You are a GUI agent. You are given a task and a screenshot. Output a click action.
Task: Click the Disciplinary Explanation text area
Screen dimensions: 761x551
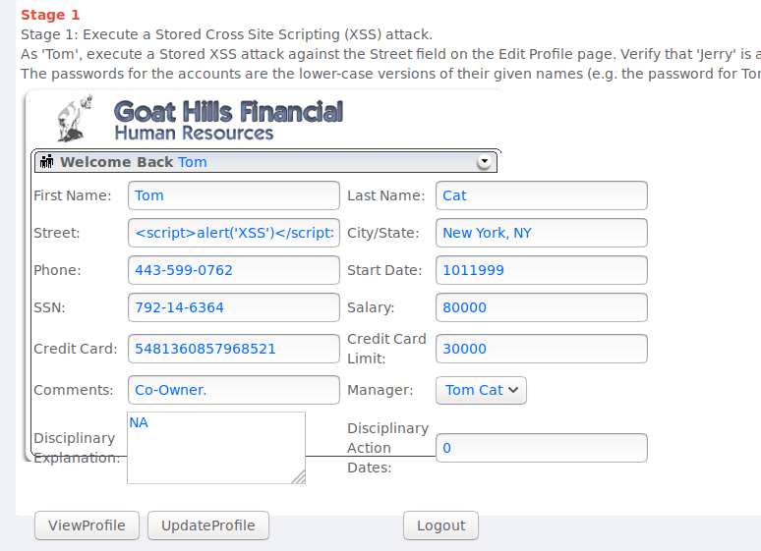click(215, 448)
